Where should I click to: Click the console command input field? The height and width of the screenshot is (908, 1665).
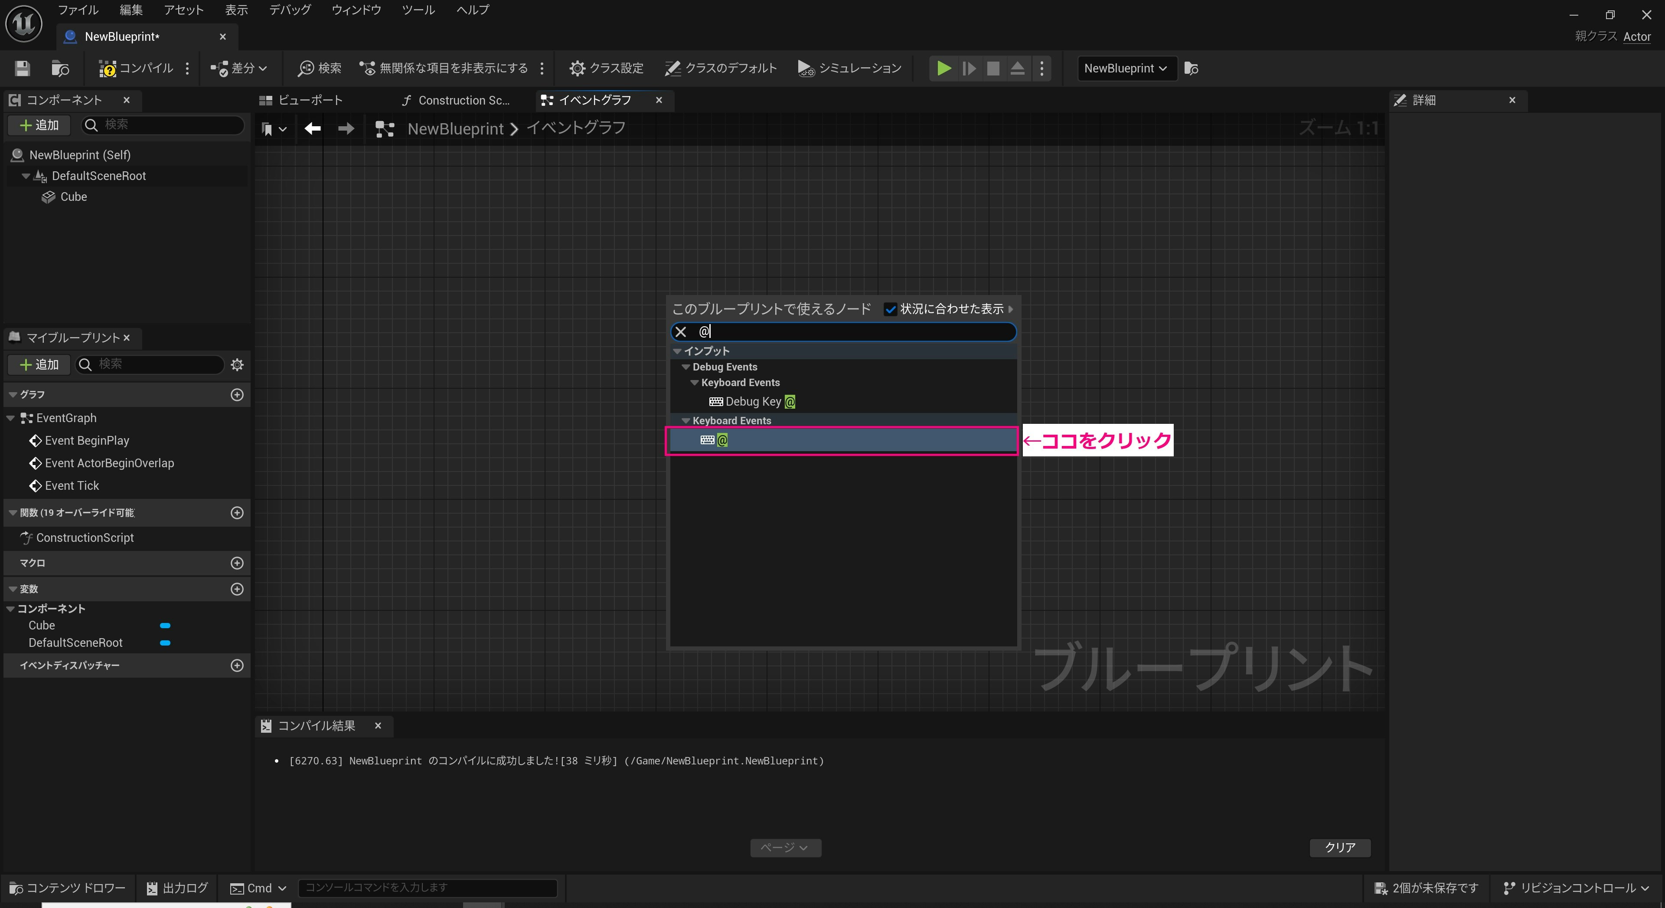(427, 887)
